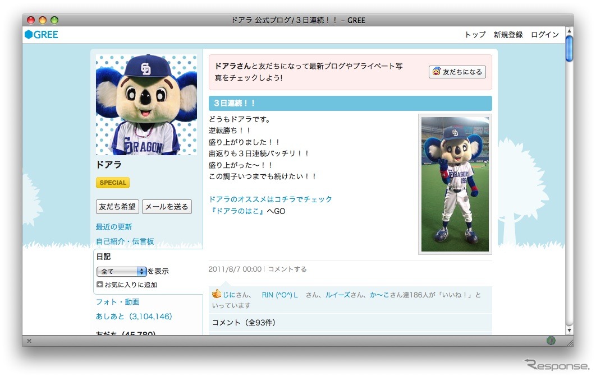Open the 全て diary filter dropdown
This screenshot has width=596, height=377.
point(122,271)
